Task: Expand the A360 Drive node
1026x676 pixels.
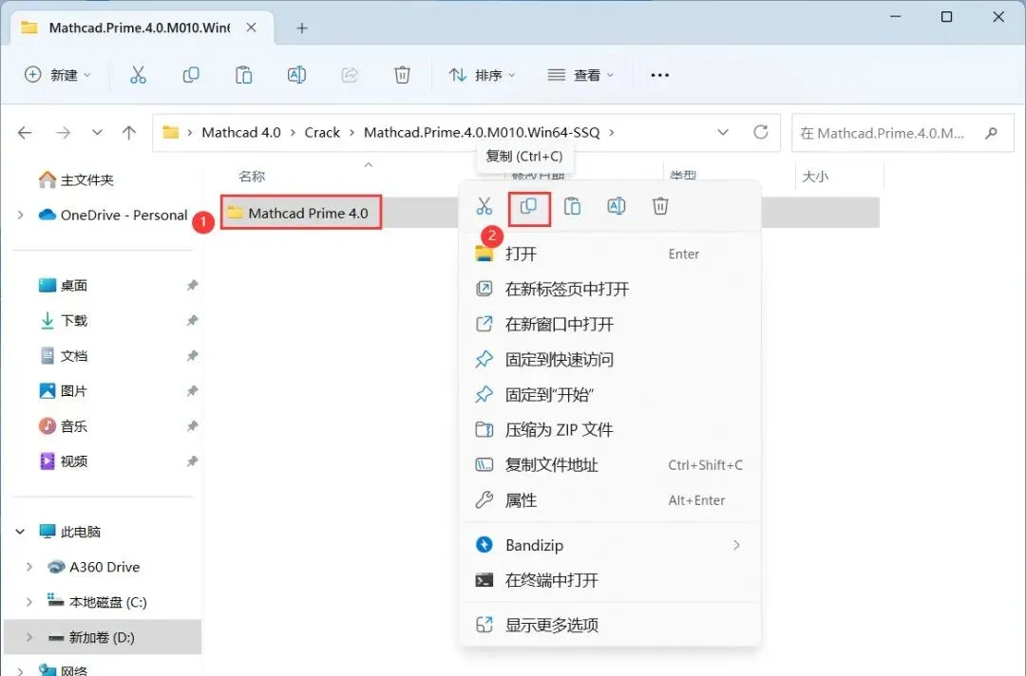Action: click(x=28, y=567)
